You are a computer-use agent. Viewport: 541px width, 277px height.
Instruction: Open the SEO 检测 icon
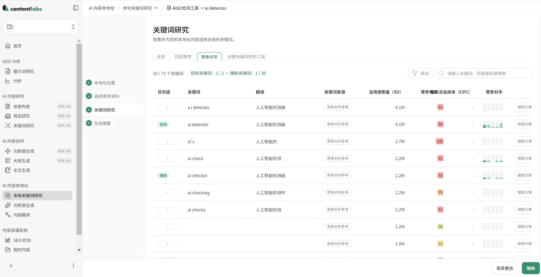click(x=8, y=240)
